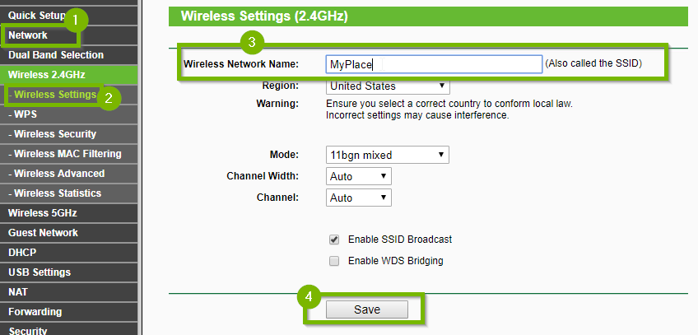Enable the WDS Bridging checkbox
Screen dimensions: 698x335
click(334, 261)
